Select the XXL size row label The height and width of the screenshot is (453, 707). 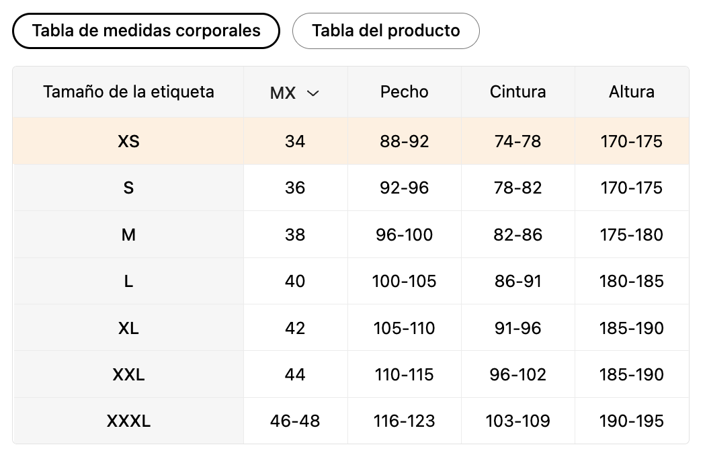[x=128, y=374]
